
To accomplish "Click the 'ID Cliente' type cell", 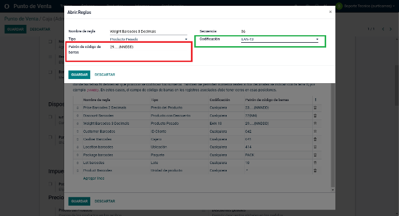I will point(158,131).
